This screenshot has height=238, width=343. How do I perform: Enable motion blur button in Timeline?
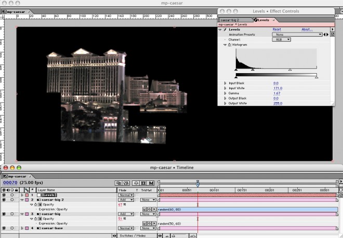(x=151, y=183)
